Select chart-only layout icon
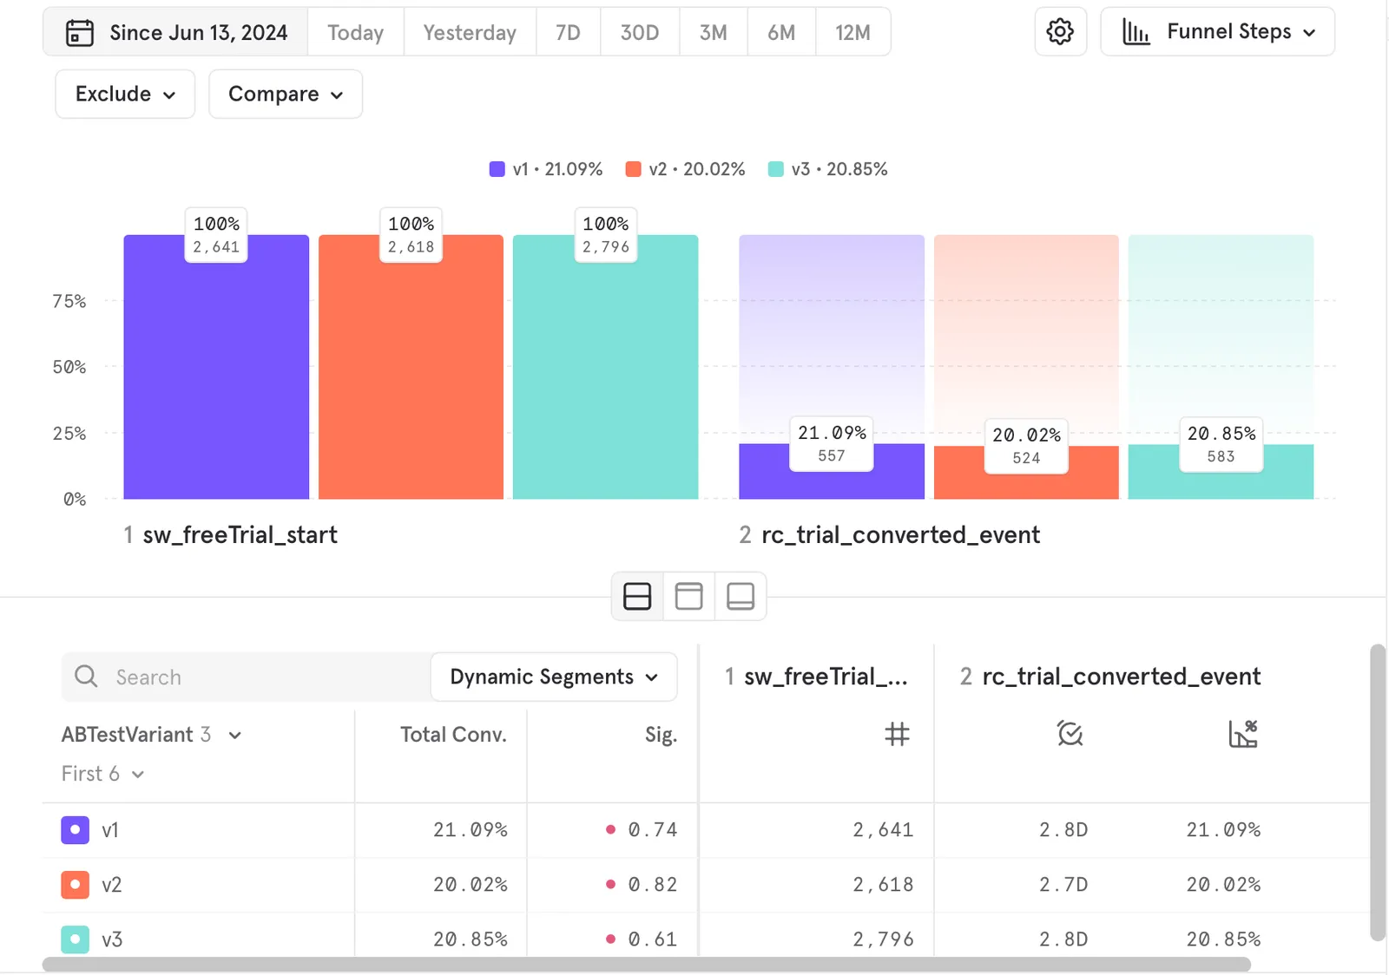 [x=688, y=597]
